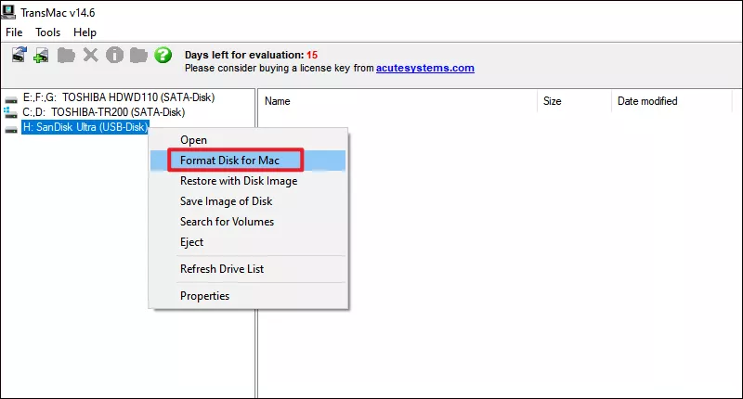Image resolution: width=743 pixels, height=399 pixels.
Task: Open Properties from the context menu
Action: 248,296
